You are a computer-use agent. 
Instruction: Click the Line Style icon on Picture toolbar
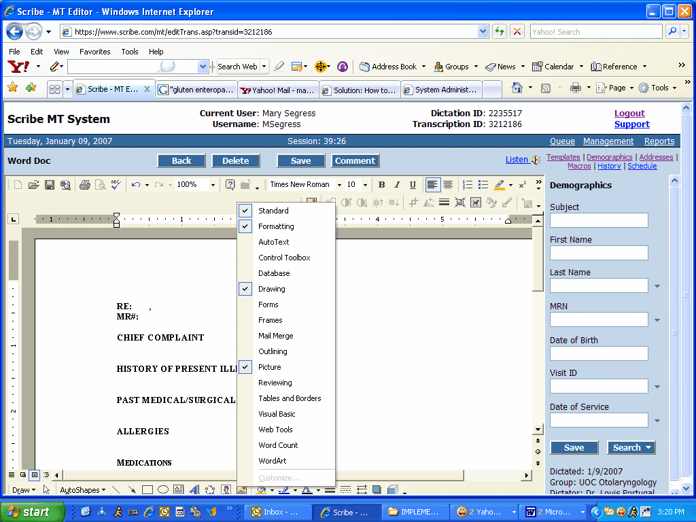pyautogui.click(x=444, y=203)
